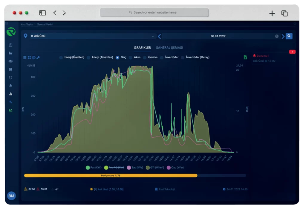This screenshot has width=306, height=212.
Task: Open a new browser tab with plus icon
Action: (x=272, y=13)
